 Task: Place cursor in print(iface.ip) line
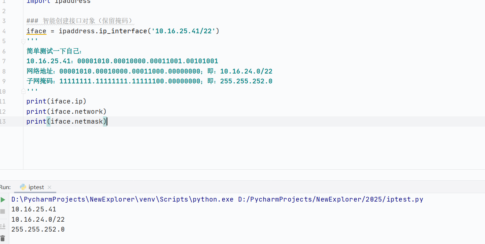(56, 101)
